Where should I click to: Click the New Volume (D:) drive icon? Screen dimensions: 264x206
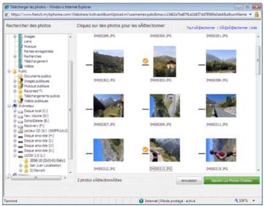tap(20, 116)
